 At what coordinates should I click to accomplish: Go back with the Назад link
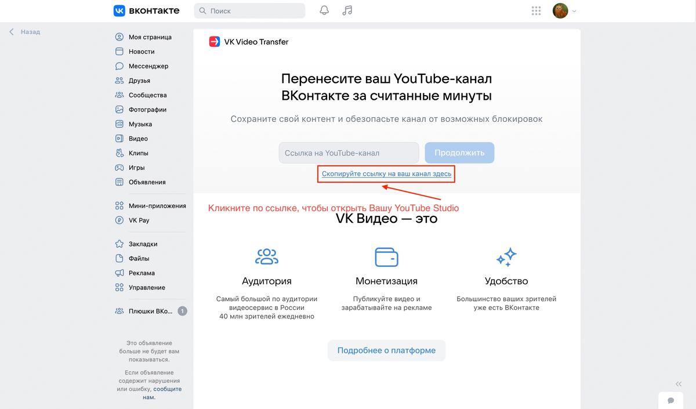pos(24,32)
